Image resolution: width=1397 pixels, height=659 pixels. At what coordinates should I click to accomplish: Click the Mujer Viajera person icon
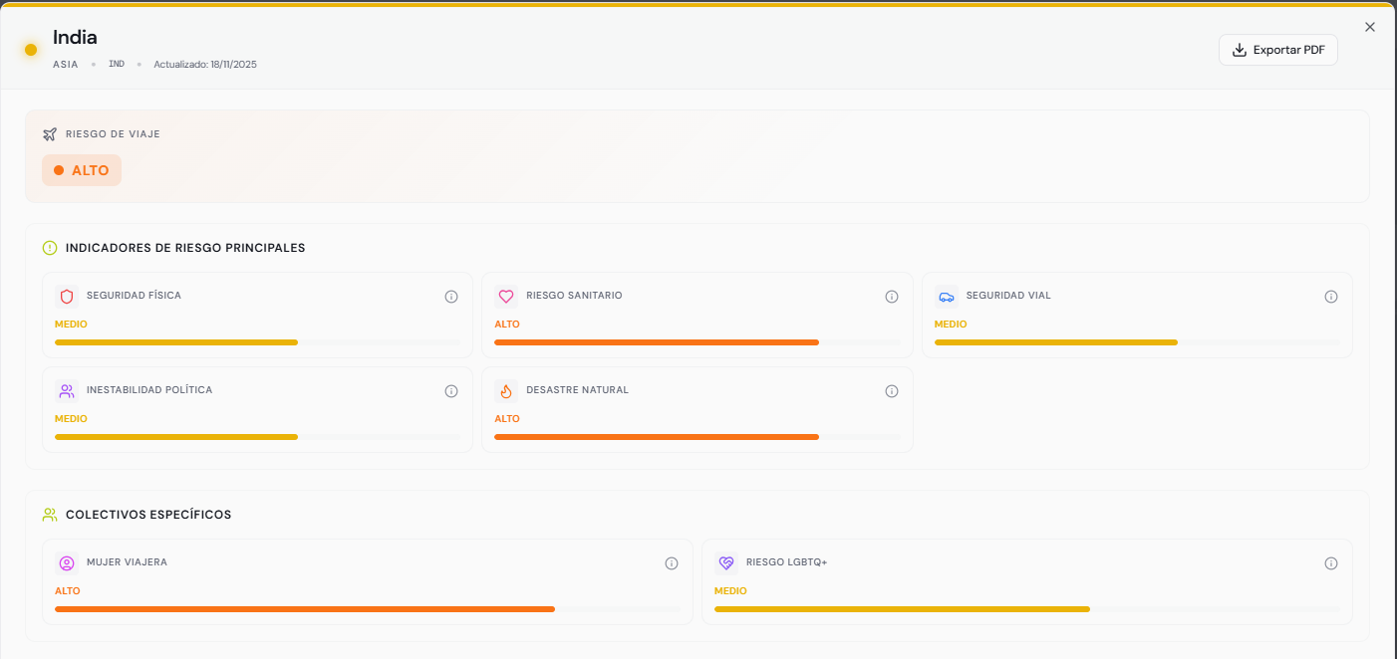point(67,562)
